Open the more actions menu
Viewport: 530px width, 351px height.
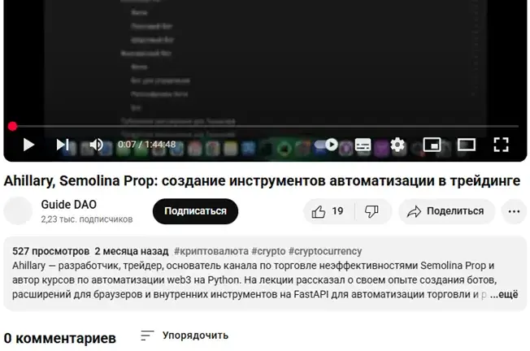[x=514, y=211]
